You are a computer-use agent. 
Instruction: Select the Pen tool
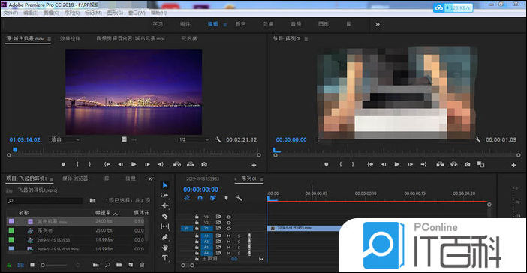pyautogui.click(x=164, y=237)
